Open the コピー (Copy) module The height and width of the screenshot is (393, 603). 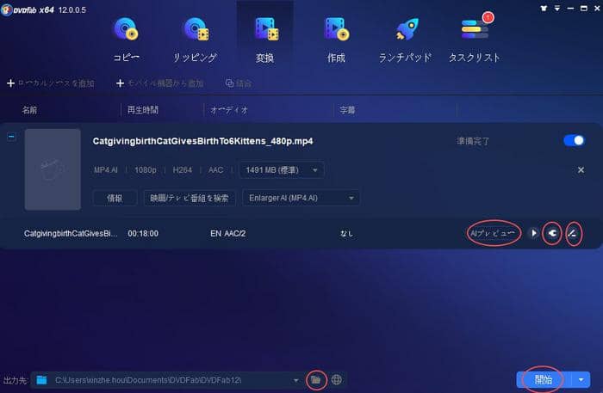[x=126, y=40]
